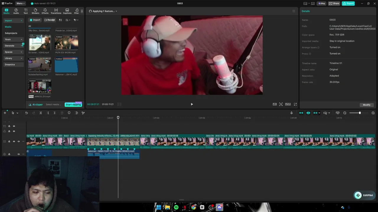Click the delete-left trim tool
Image resolution: width=378 pixels, height=212 pixels.
pyautogui.click(x=48, y=113)
